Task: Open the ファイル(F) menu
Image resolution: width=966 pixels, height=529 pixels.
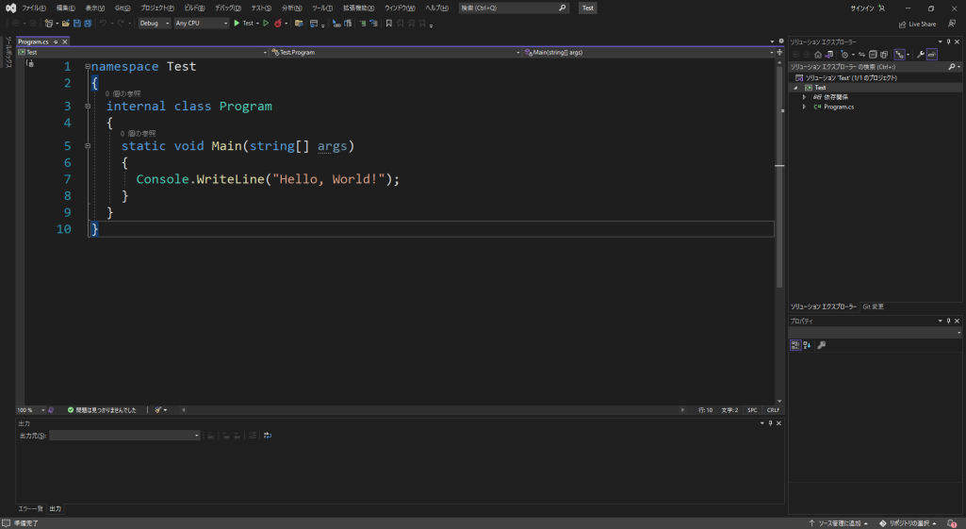Action: point(34,8)
